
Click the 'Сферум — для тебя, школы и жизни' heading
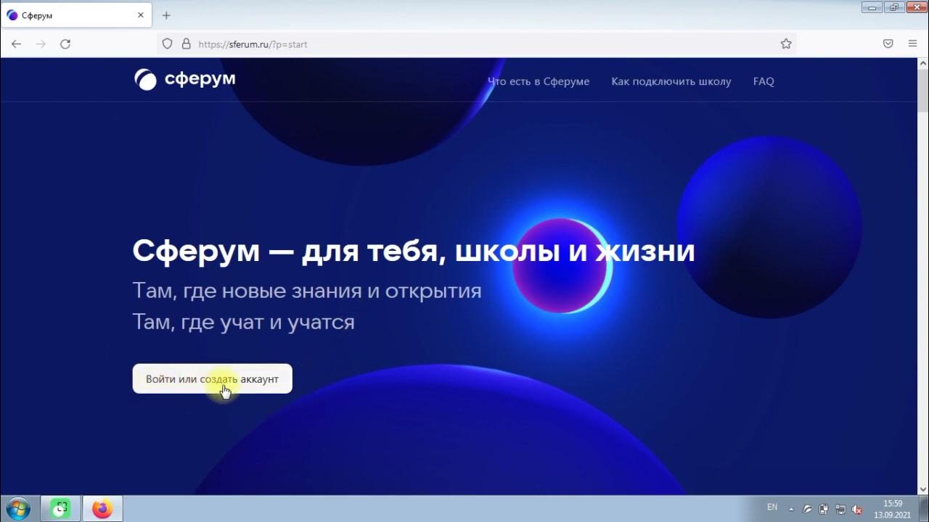(x=414, y=251)
